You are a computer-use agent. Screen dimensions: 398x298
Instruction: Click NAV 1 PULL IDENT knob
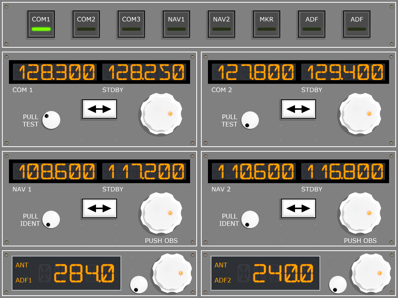click(51, 220)
